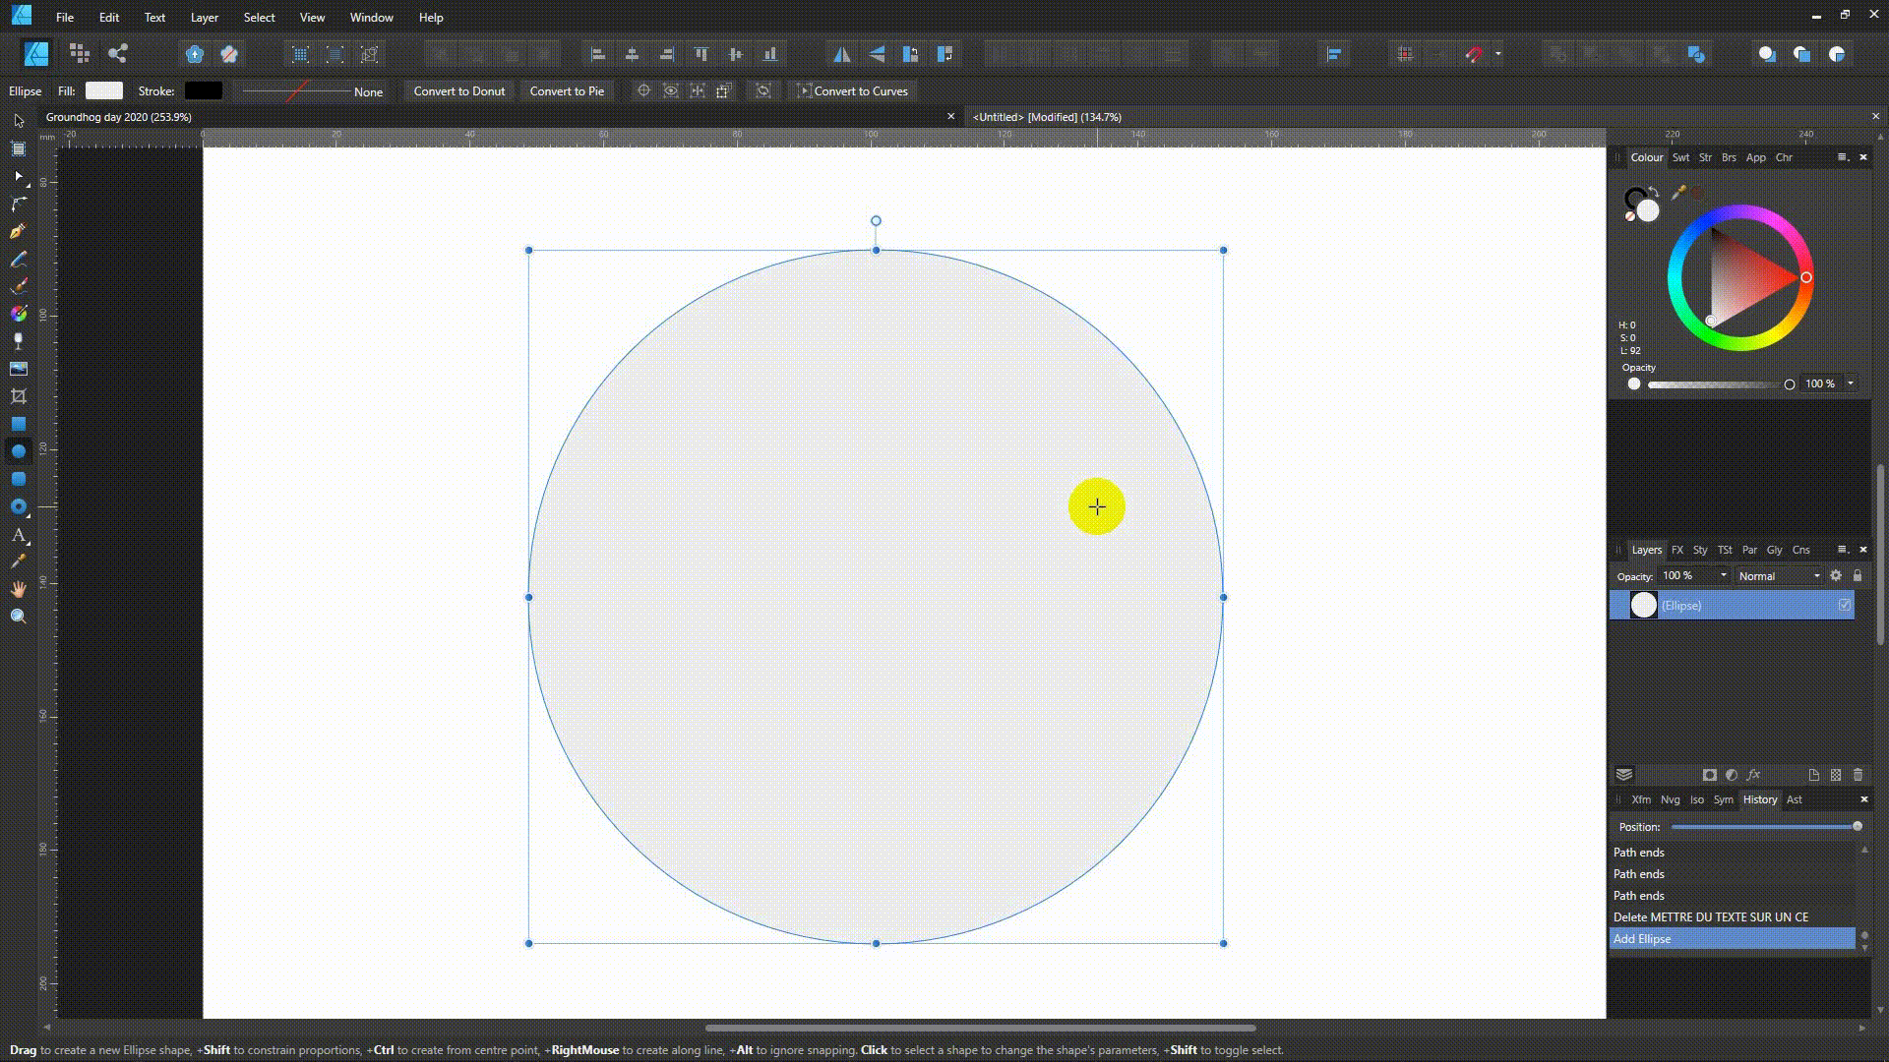Toggle the layer lock icon

pos(1858,576)
